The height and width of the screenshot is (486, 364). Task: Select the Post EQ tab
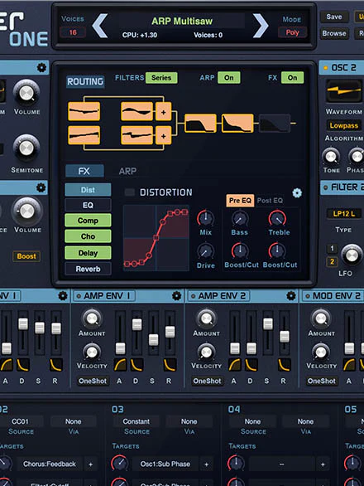click(x=270, y=201)
